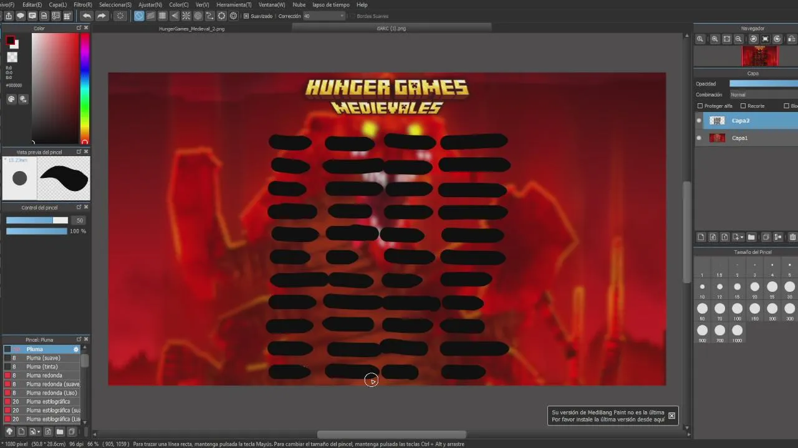
Task: Undock Vista previa del pincel panel
Action: pos(79,152)
